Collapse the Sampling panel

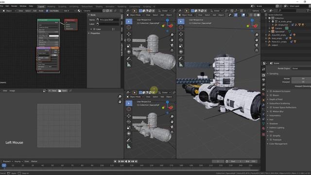pyautogui.click(x=274, y=73)
